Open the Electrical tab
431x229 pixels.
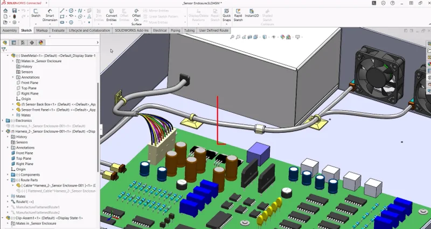click(x=159, y=31)
